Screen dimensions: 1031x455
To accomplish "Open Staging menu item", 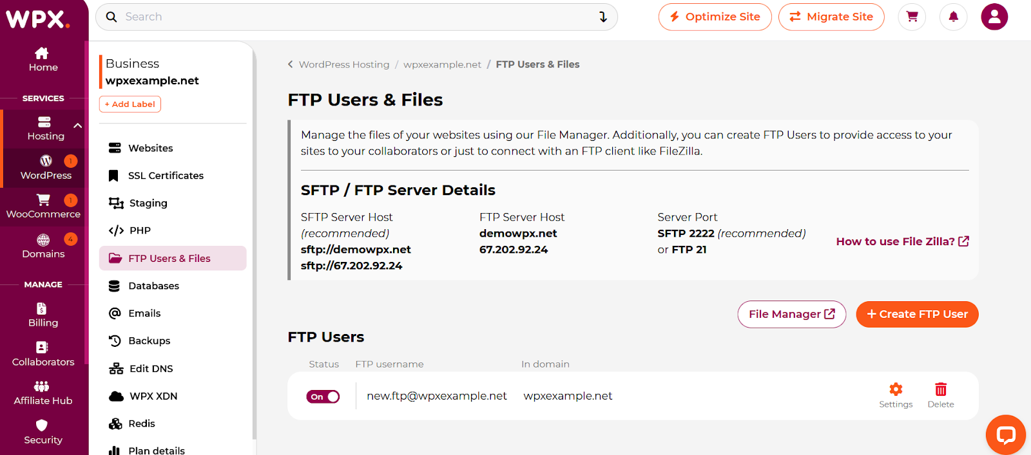I will click(173, 203).
